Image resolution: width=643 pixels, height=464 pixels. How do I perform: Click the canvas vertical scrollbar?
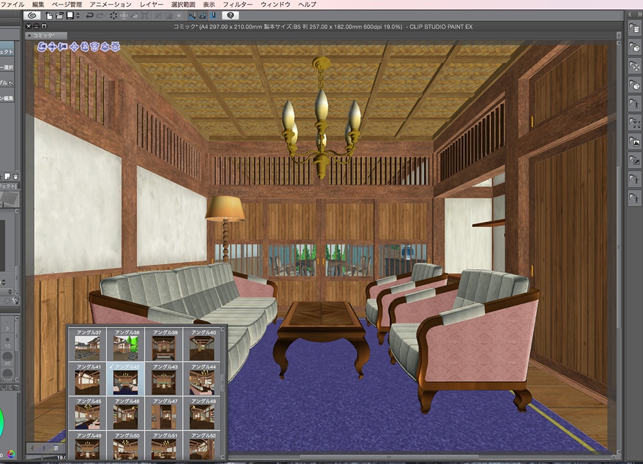click(x=619, y=246)
